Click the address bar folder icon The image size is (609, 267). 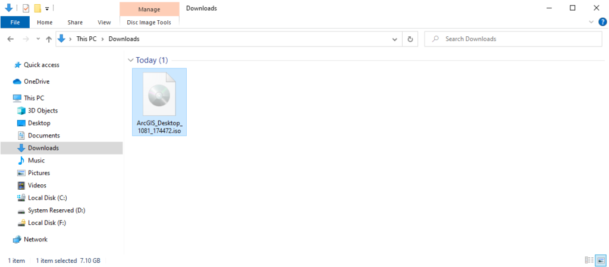pyautogui.click(x=61, y=39)
